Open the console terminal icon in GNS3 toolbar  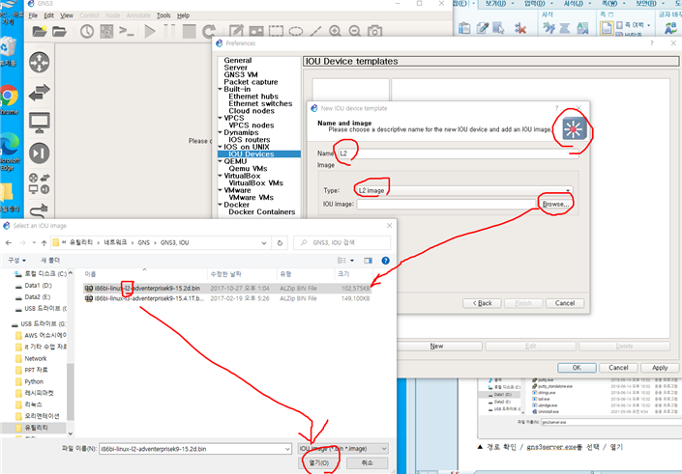(127, 31)
